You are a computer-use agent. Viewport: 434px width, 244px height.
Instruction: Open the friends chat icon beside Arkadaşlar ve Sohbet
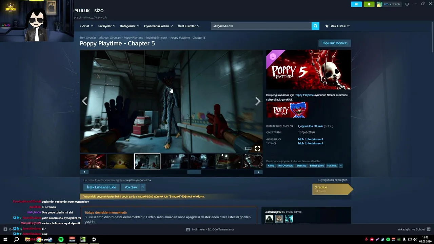pyautogui.click(x=429, y=229)
